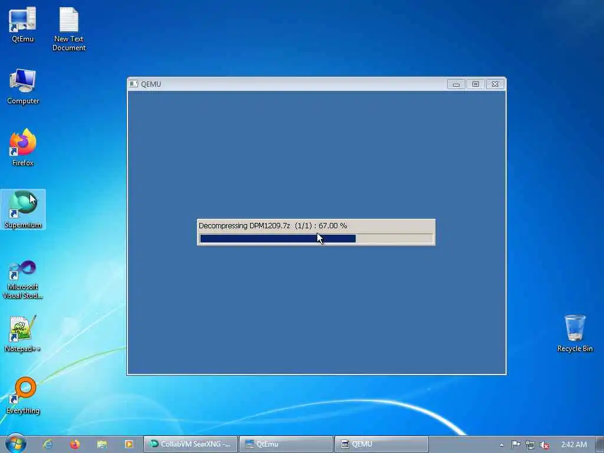Launch the Supermium desktop shortcut
This screenshot has height=453, width=604.
tap(23, 210)
